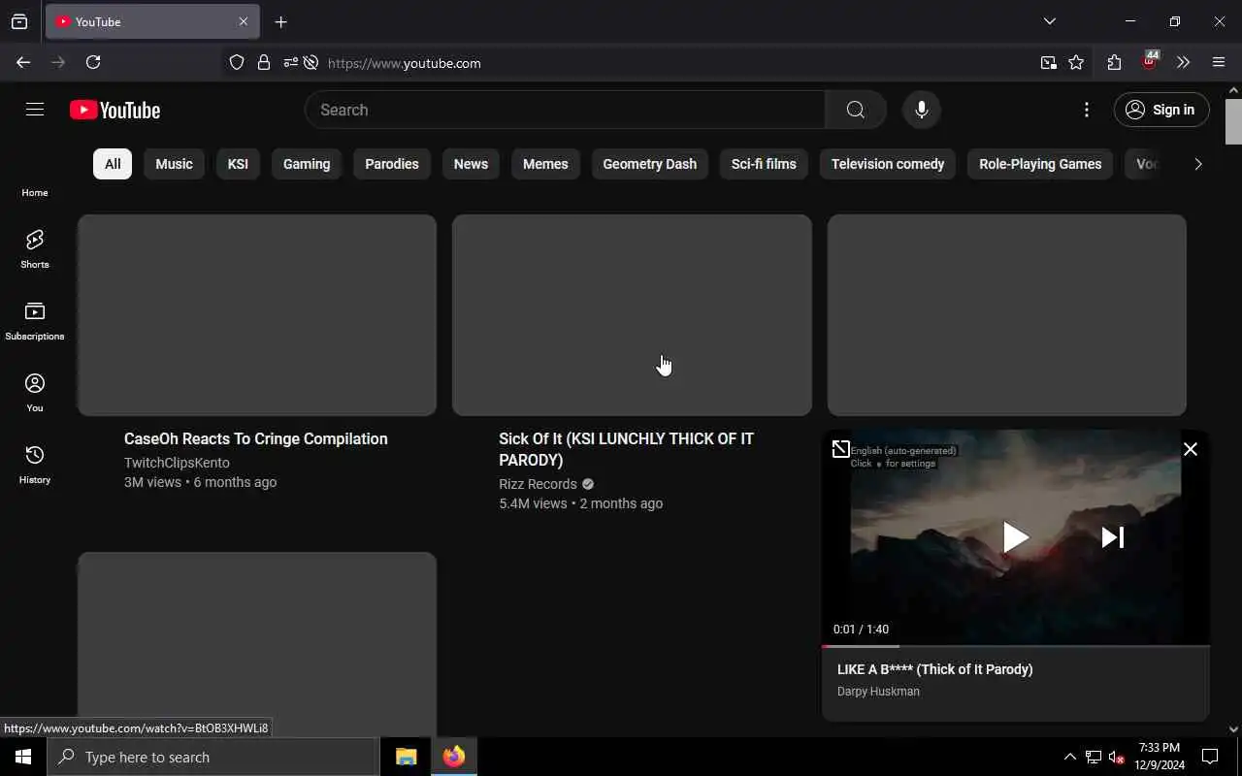Click Darpy Huskman channel name in miniplayer
Image resolution: width=1242 pixels, height=776 pixels.
click(878, 692)
